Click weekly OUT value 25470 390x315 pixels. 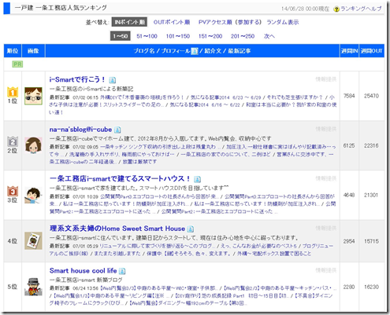[371, 96]
